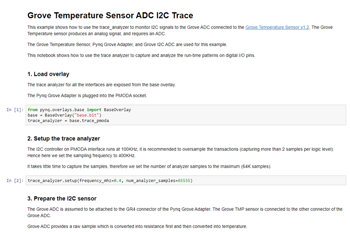This screenshot has width=350, height=232.
Task: Click the In [1] cell prompt
Action: (x=15, y=110)
